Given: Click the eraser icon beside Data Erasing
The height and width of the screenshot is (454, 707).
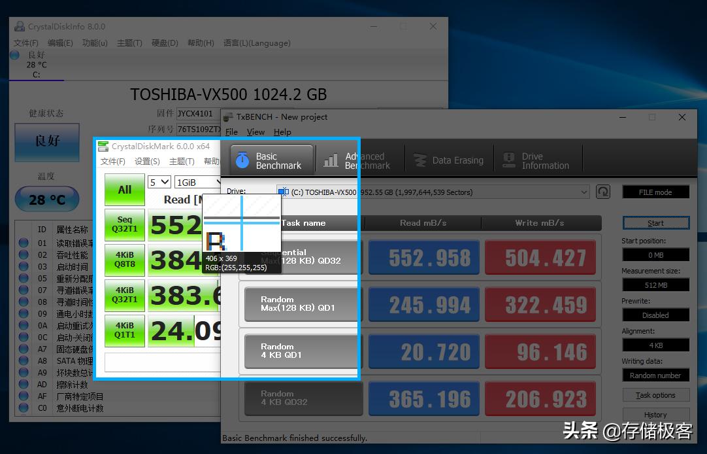Looking at the screenshot, I should click(419, 160).
